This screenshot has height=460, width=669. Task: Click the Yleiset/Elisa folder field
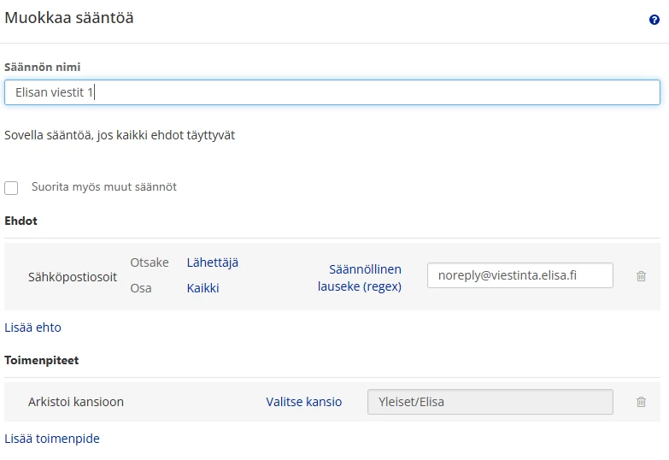[x=490, y=402]
